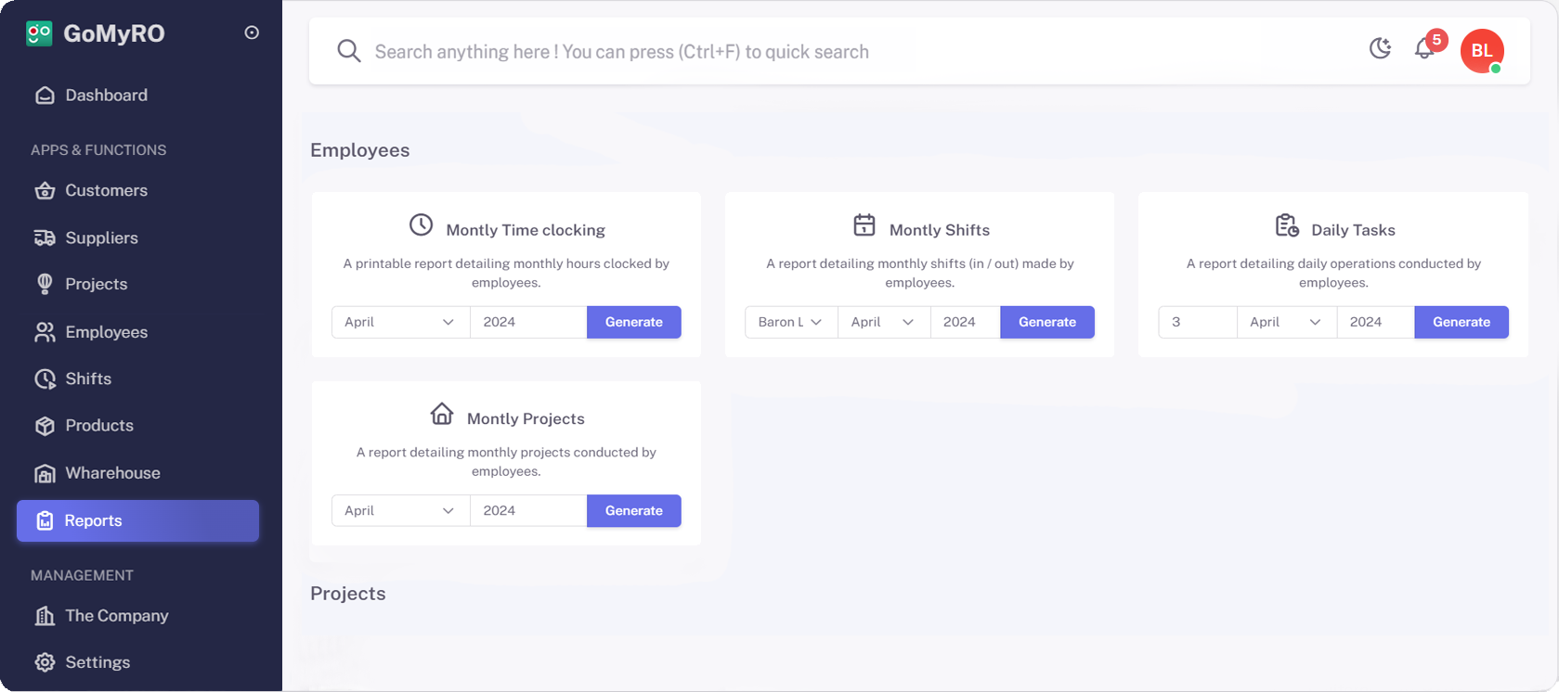Generate the Daily Tasks report
This screenshot has width=1559, height=692.
tap(1461, 322)
